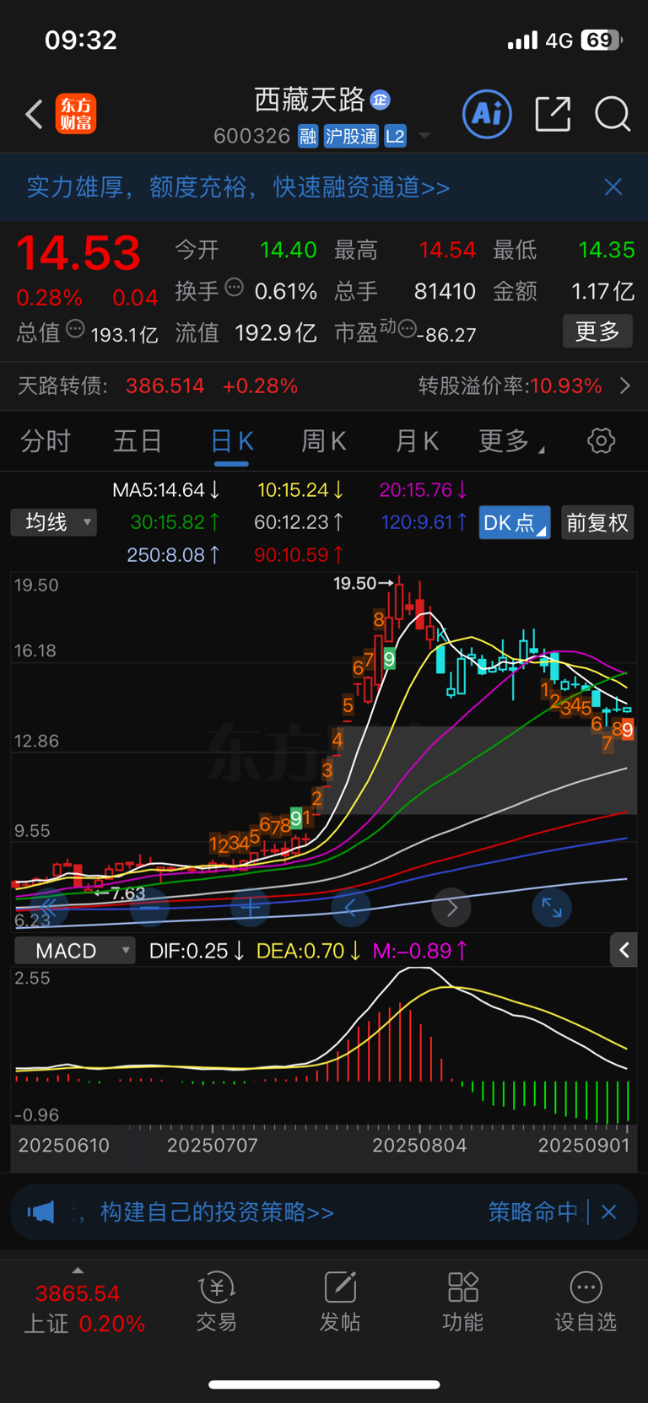Open the Ai assistant icon
This screenshot has width=648, height=1403.
tap(487, 113)
